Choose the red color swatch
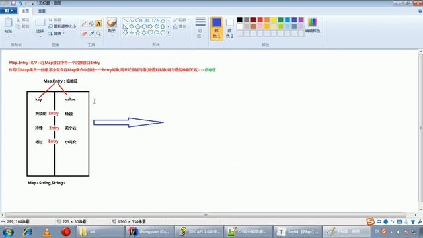 pyautogui.click(x=260, y=20)
